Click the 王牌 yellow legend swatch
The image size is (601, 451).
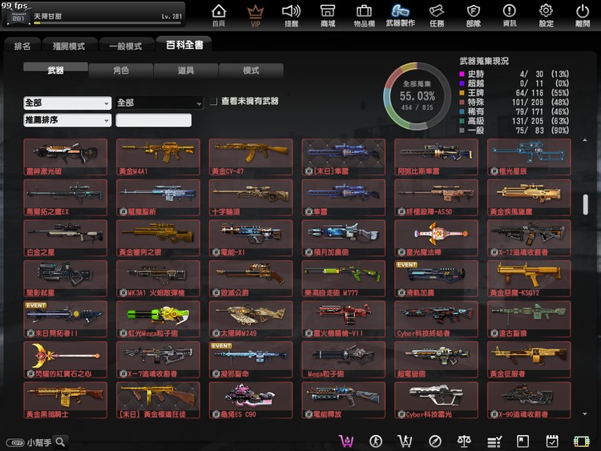click(462, 93)
